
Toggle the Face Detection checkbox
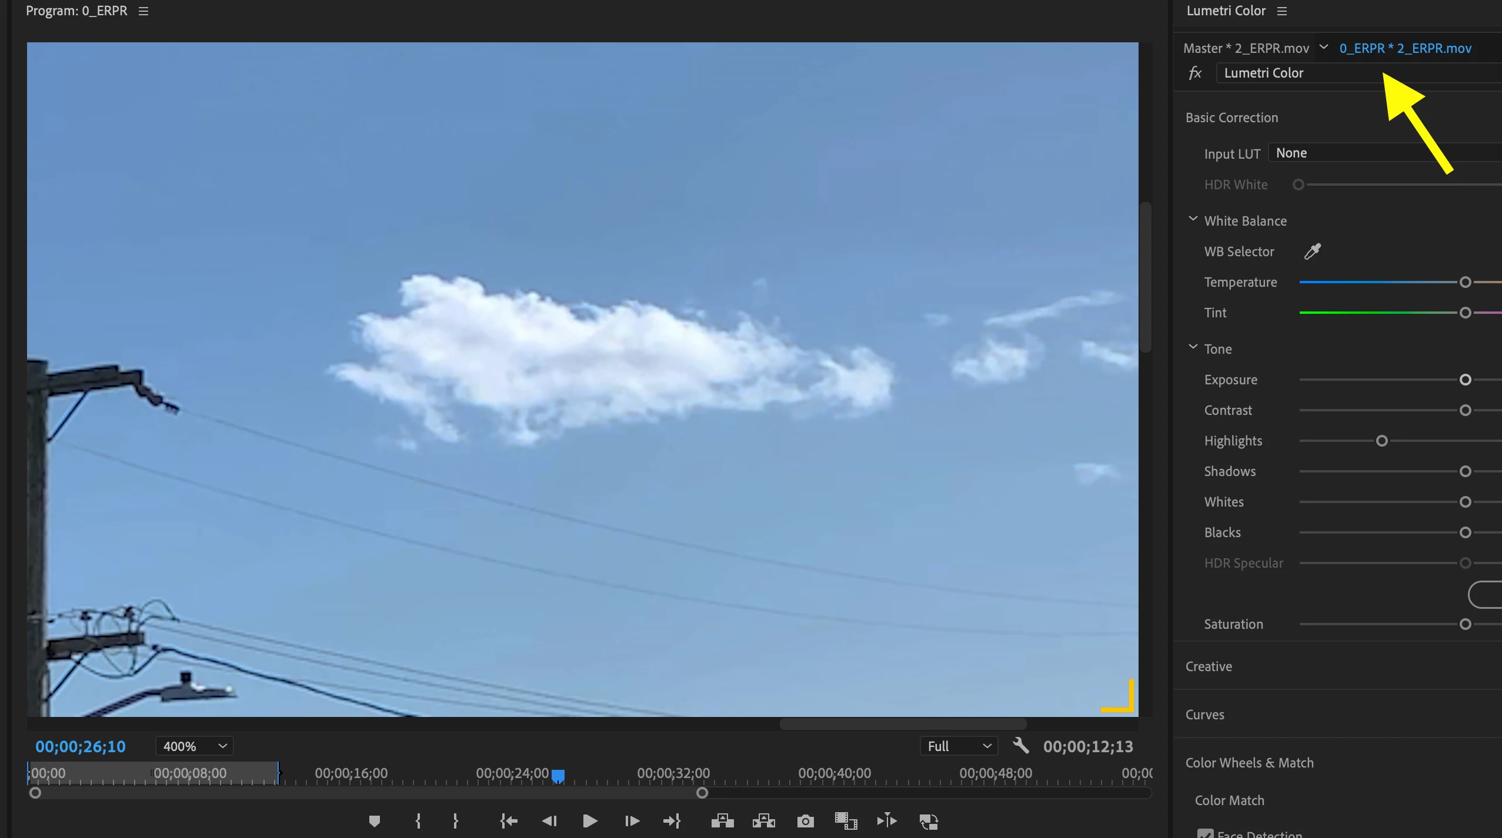(x=1205, y=834)
